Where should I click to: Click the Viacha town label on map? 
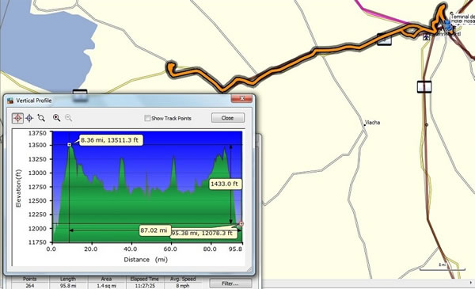point(372,123)
